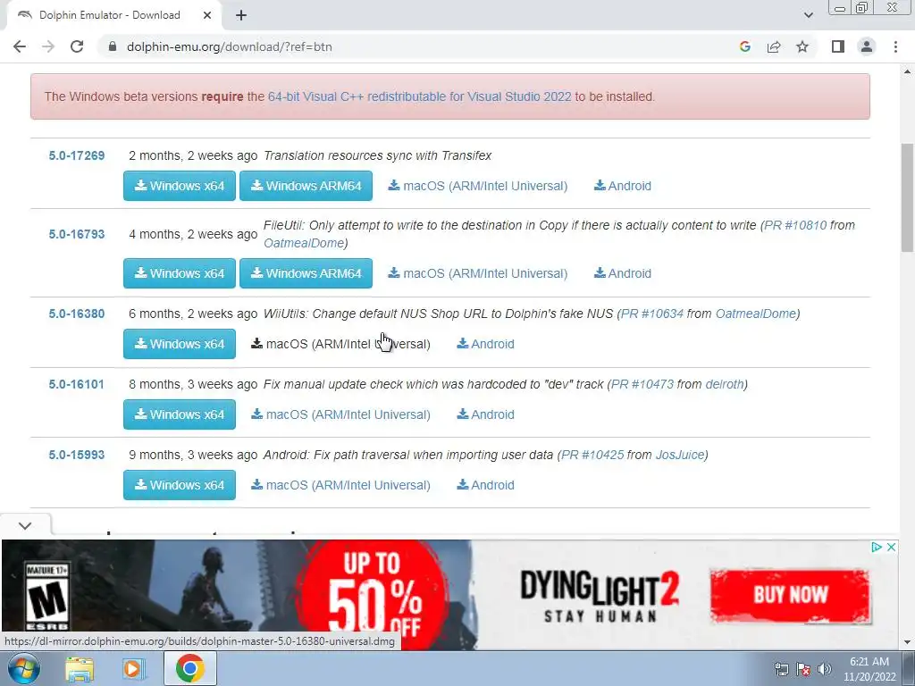Open the taskbar clock showing 6:21 AM
The width and height of the screenshot is (915, 686).
click(869, 669)
